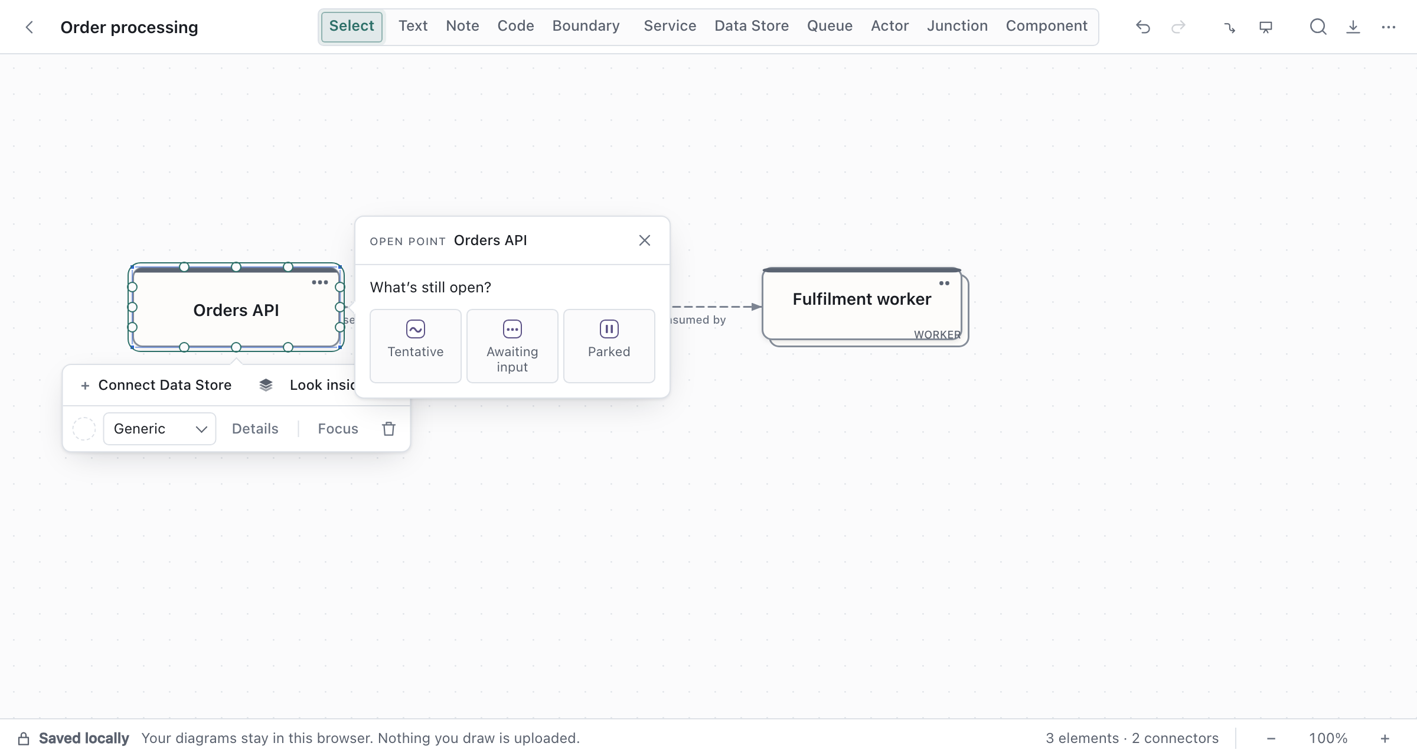Pick the Note tool
The height and width of the screenshot is (756, 1417).
(x=462, y=26)
